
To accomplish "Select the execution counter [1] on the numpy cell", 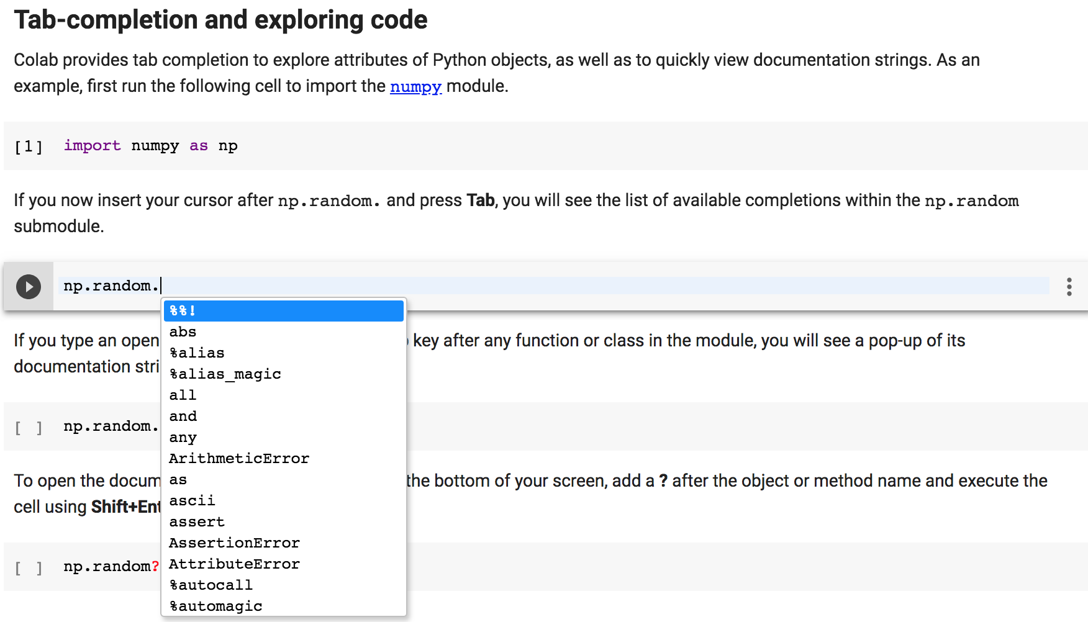I will pos(27,145).
